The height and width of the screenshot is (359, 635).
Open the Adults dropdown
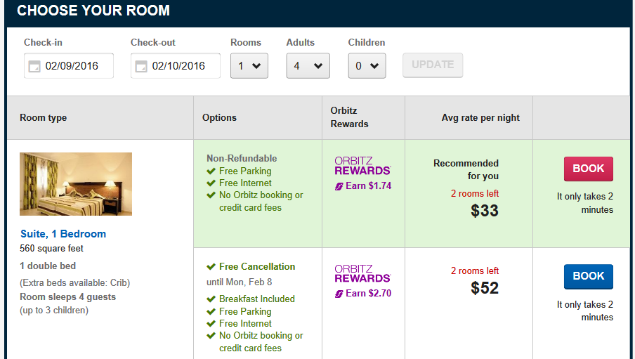[308, 65]
